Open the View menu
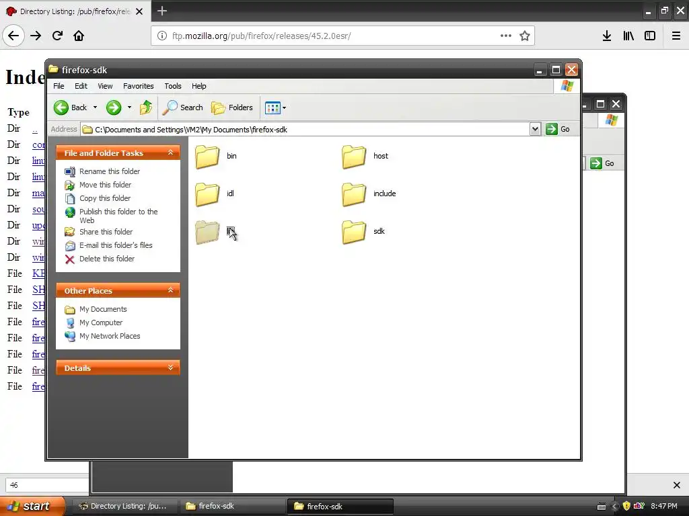The image size is (689, 516). tap(105, 86)
